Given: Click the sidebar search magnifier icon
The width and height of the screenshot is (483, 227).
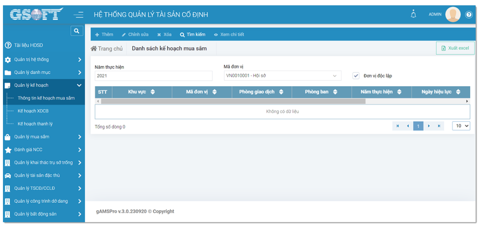Looking at the screenshot, I should [77, 31].
